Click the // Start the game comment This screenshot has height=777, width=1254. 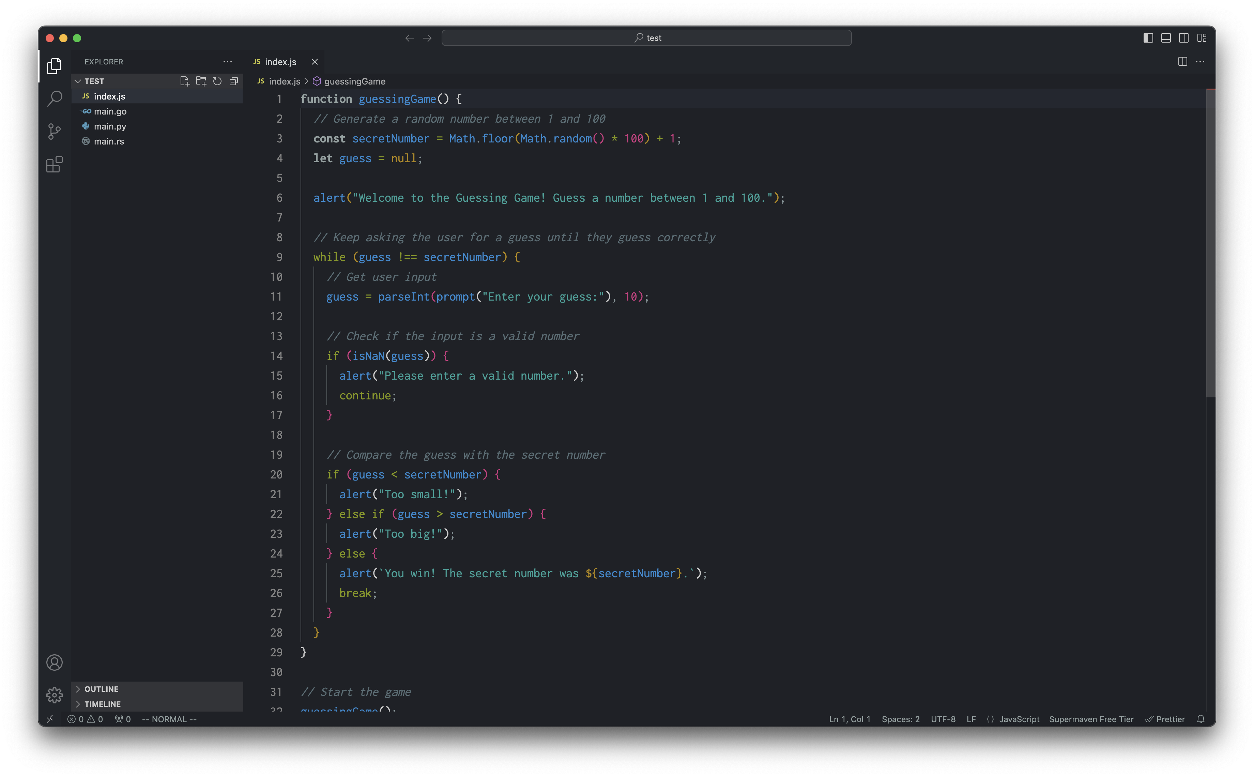tap(355, 692)
